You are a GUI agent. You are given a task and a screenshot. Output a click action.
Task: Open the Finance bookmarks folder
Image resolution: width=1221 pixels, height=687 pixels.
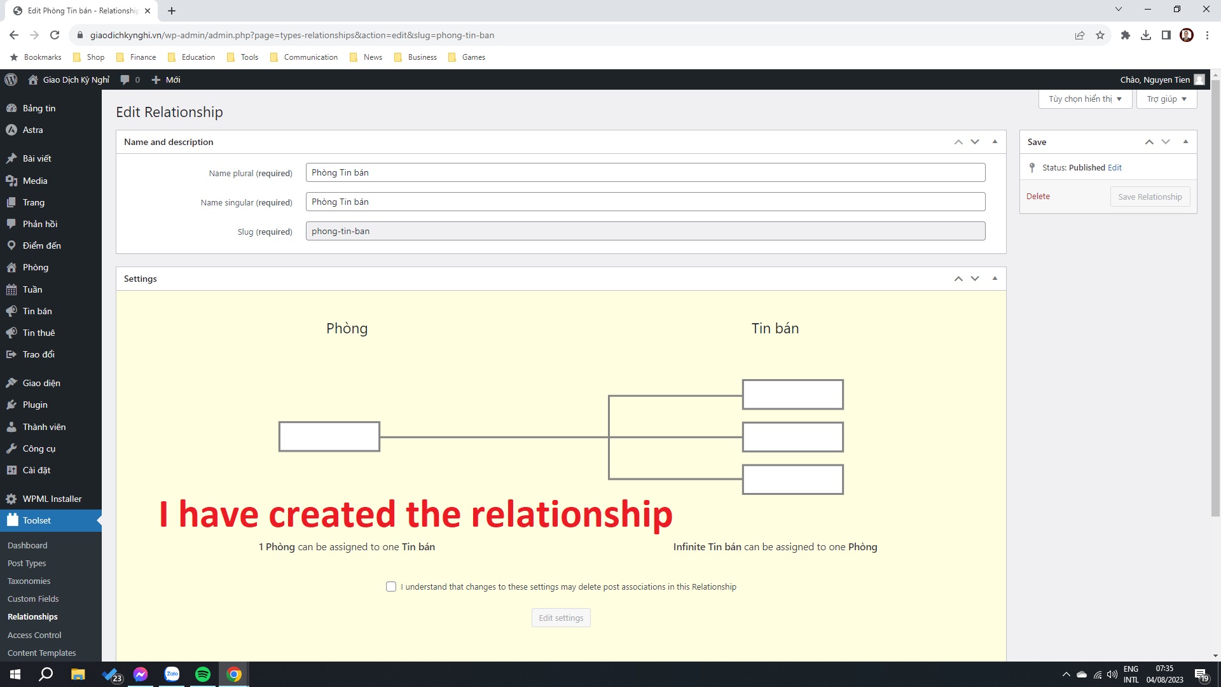(136, 57)
